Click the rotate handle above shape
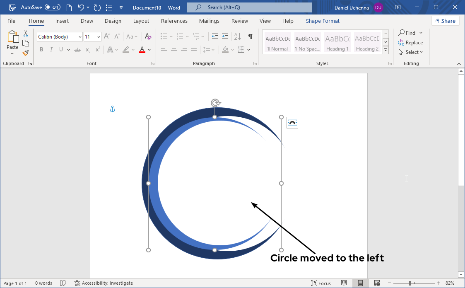 215,103
